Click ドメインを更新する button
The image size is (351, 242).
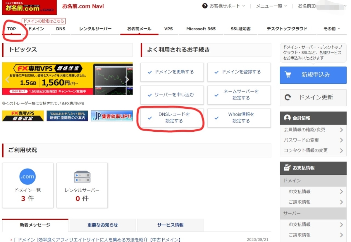[172, 72]
